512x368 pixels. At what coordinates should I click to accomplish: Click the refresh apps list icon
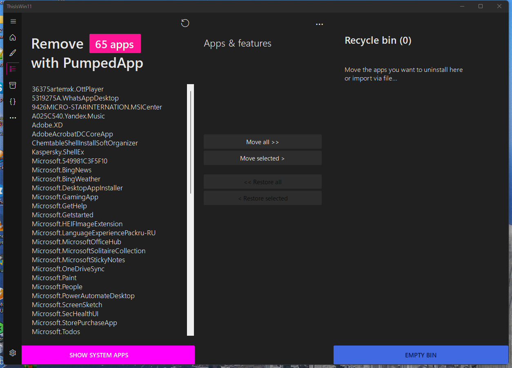coord(185,23)
